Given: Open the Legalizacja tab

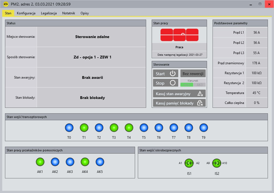Looking at the screenshot, I should (49, 13).
